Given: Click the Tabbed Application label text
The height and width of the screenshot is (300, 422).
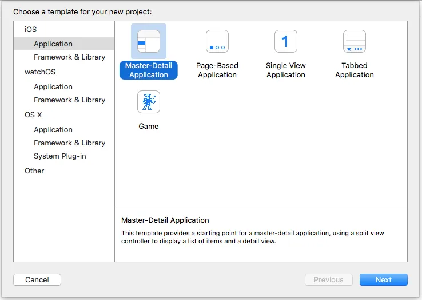Looking at the screenshot, I should 355,70.
